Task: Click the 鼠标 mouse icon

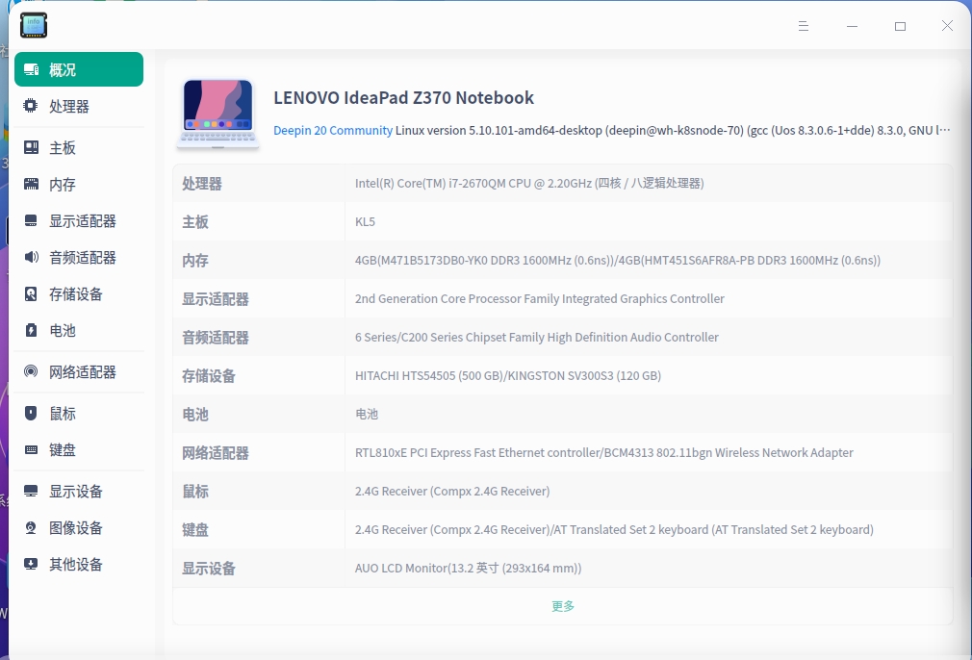Action: point(31,414)
